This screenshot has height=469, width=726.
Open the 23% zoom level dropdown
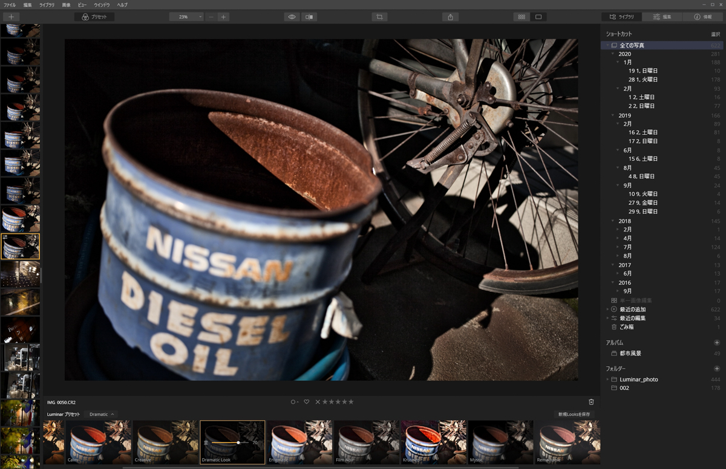(x=186, y=17)
